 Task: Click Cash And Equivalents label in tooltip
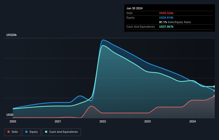pyautogui.click(x=141, y=27)
